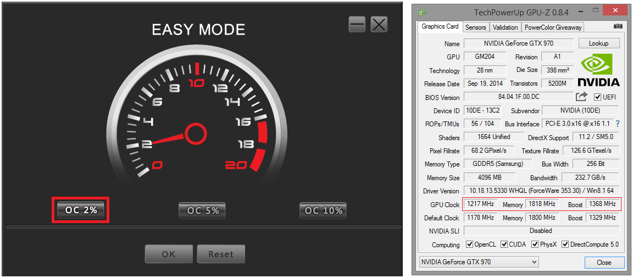Click the BIOS Version field 84.04.1F.00.DC
Viewport: 633px width, 278px height.
[518, 97]
